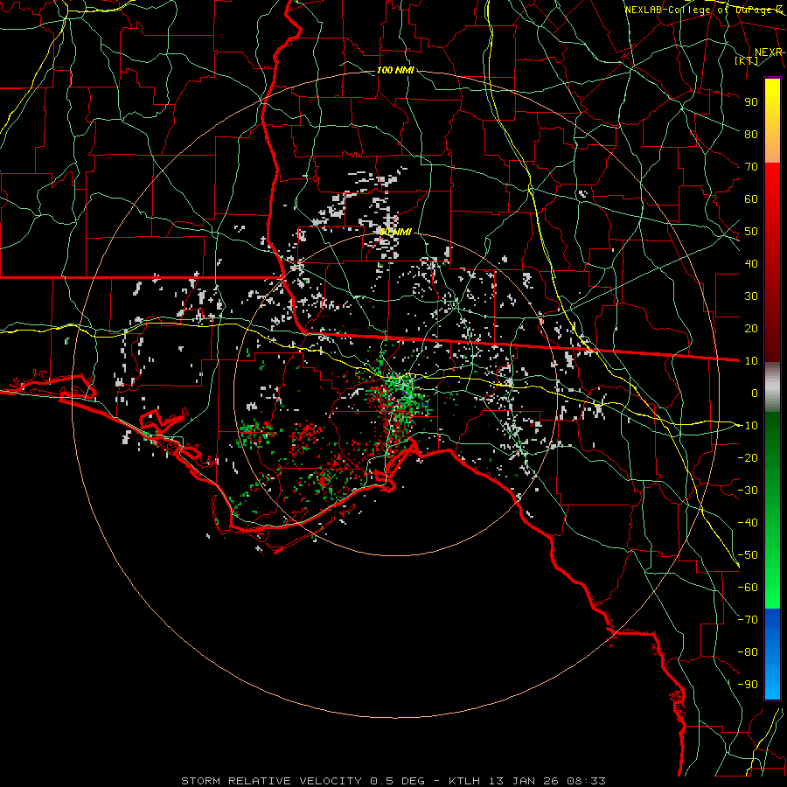This screenshot has height=787, width=787.
Task: Click the positive 50 value on velocity scale
Action: tap(751, 232)
